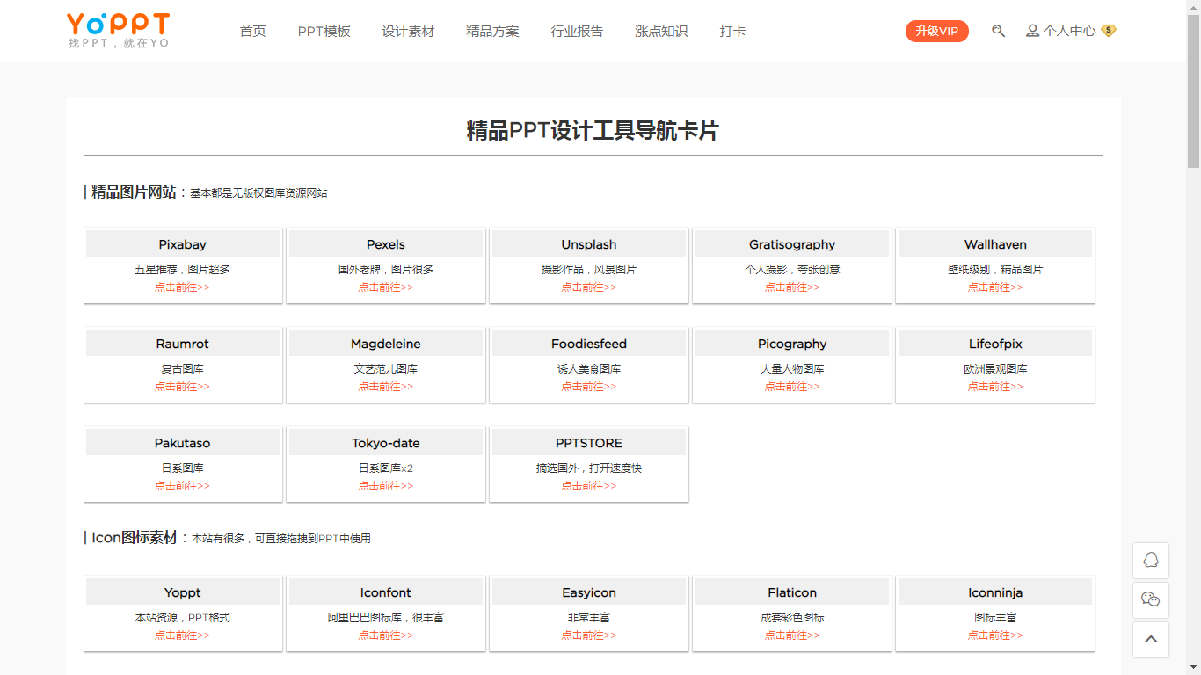This screenshot has width=1201, height=675.
Task: Click 点击前往 under Lifeofpix
Action: coord(995,387)
